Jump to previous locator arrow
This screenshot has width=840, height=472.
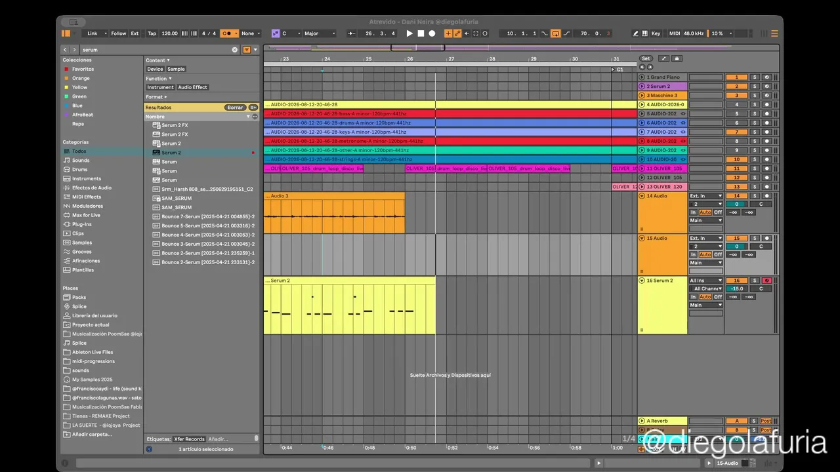click(x=642, y=67)
